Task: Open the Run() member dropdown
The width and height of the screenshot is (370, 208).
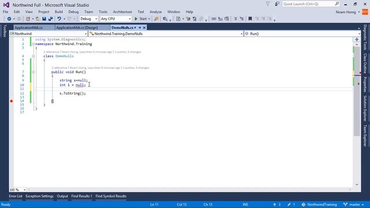Action: point(302,34)
